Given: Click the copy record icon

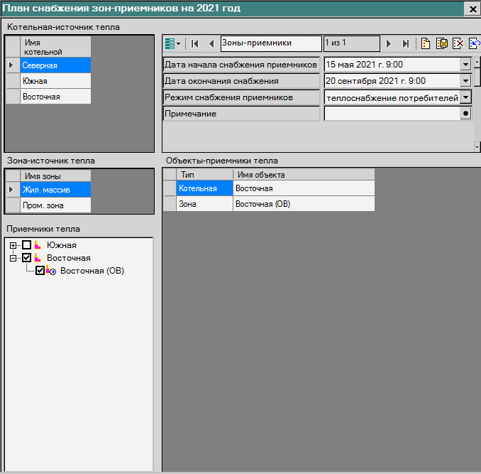Looking at the screenshot, I should click(442, 43).
